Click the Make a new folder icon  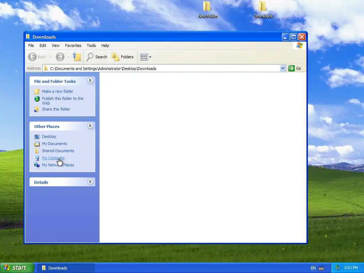[x=37, y=91]
